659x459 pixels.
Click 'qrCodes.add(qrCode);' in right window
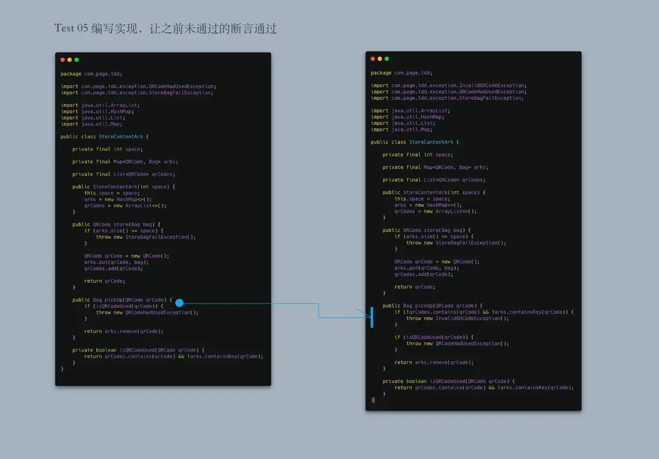tap(424, 275)
